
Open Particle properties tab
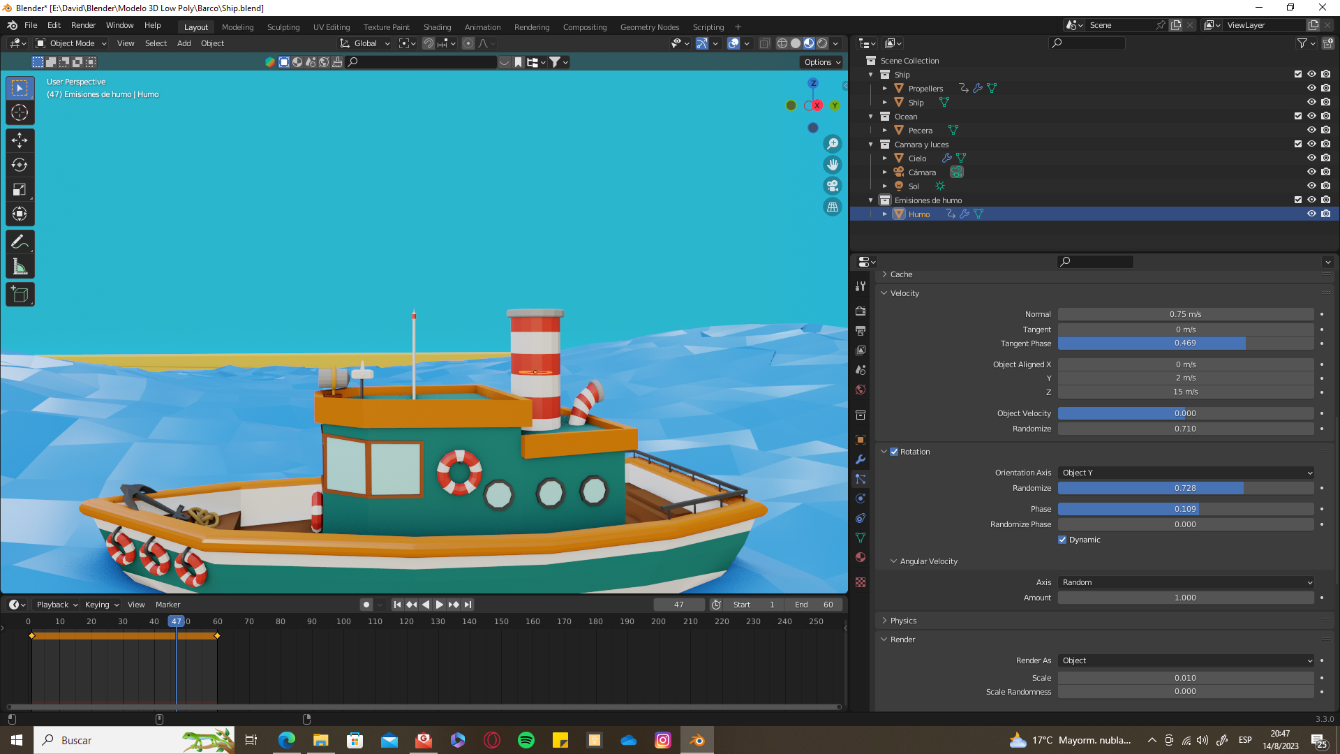click(x=861, y=479)
